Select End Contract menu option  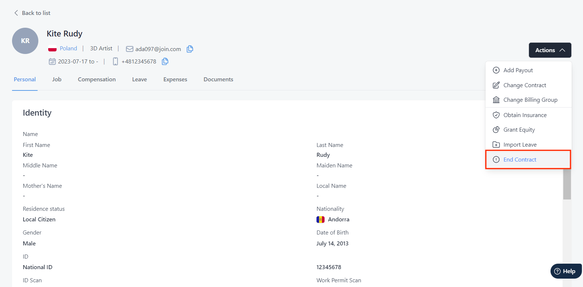(528, 159)
